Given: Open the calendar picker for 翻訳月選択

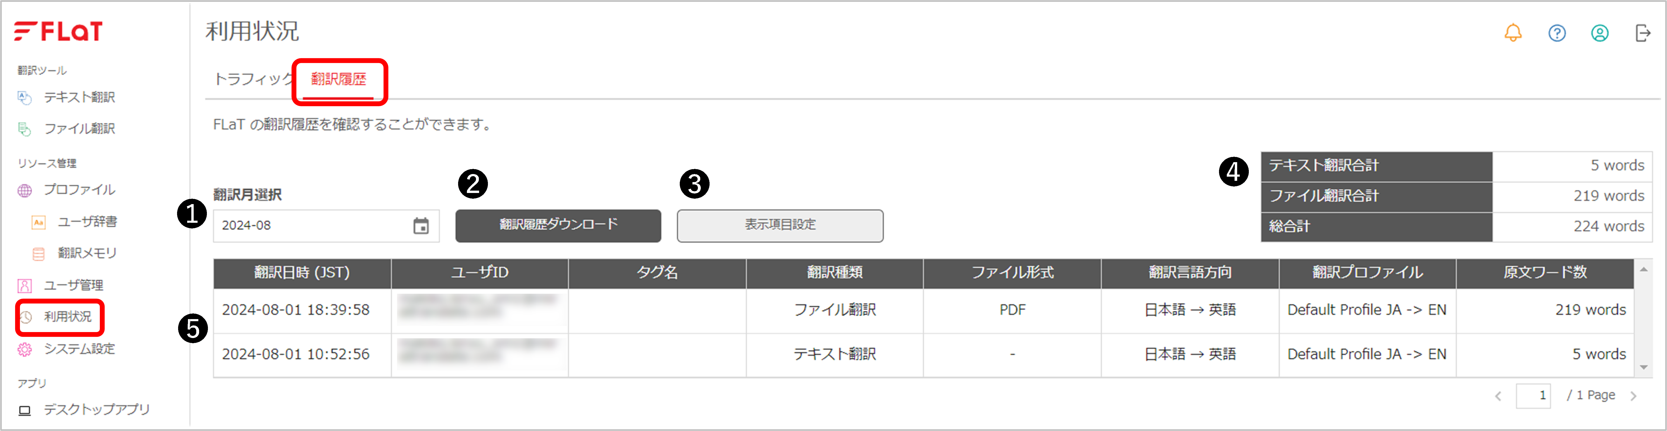Looking at the screenshot, I should point(421,226).
